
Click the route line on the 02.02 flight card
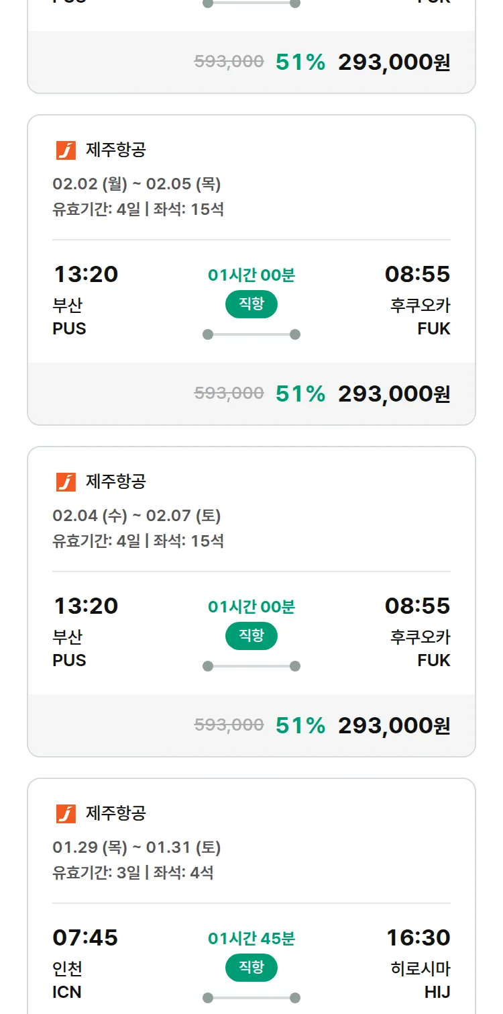click(x=251, y=334)
